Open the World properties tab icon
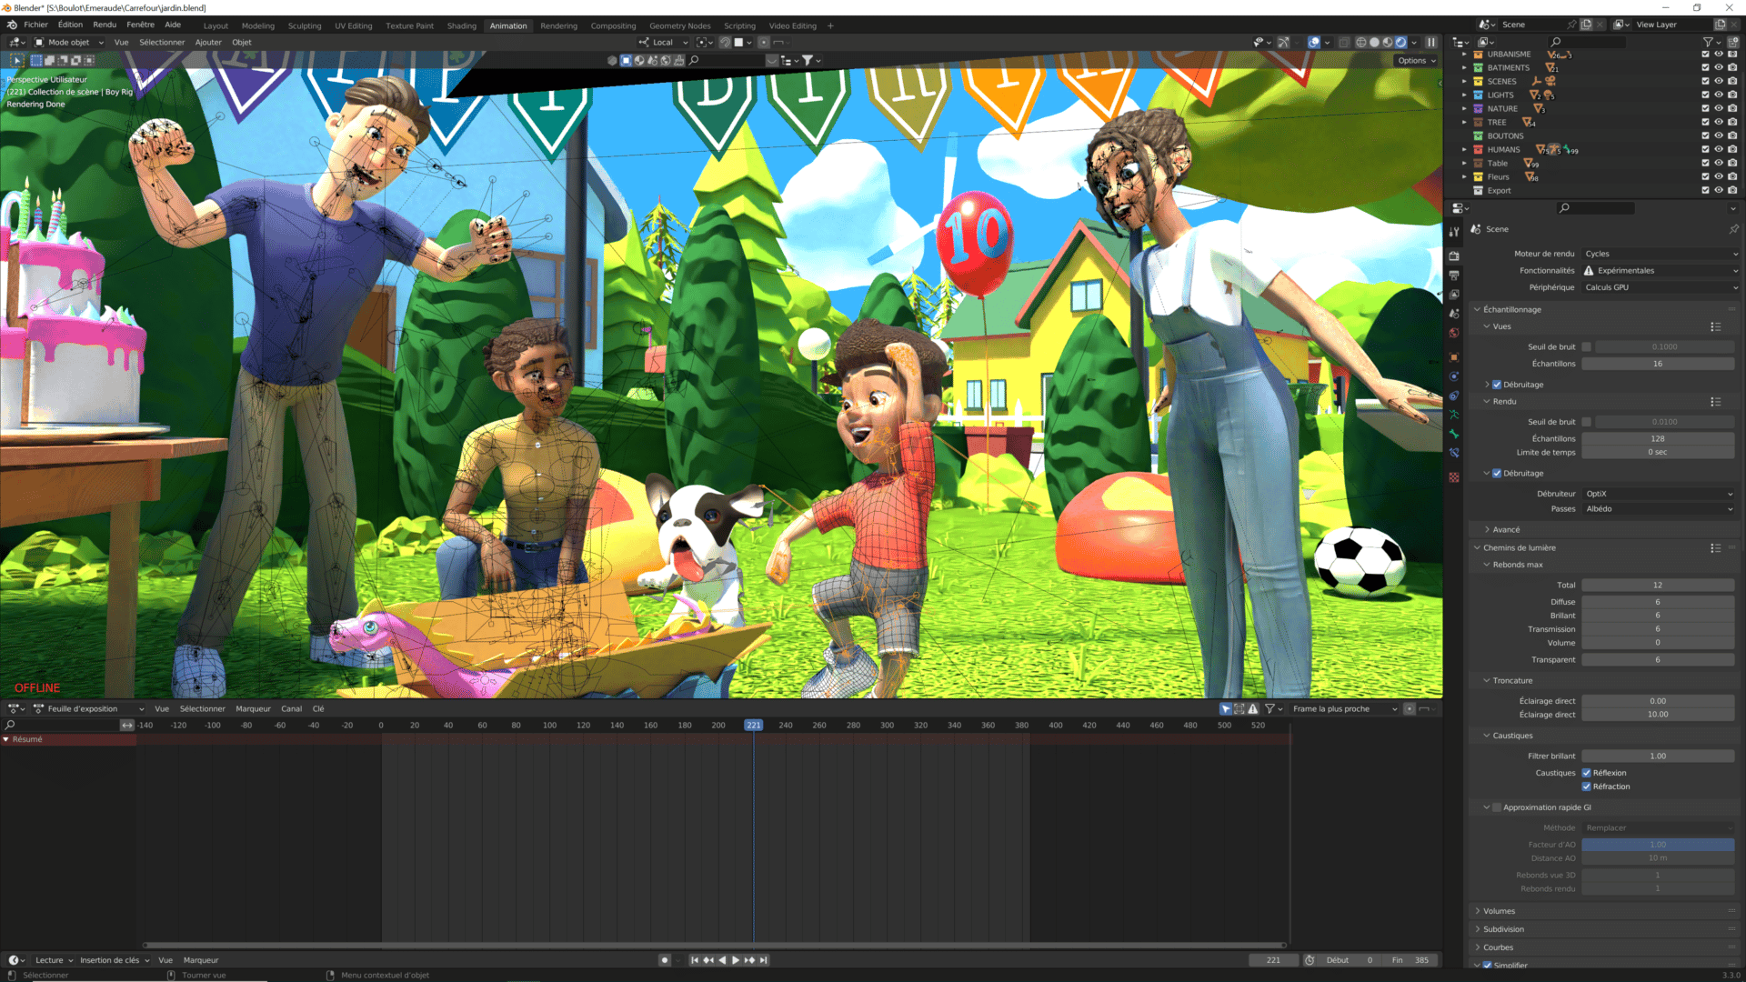 (1454, 333)
